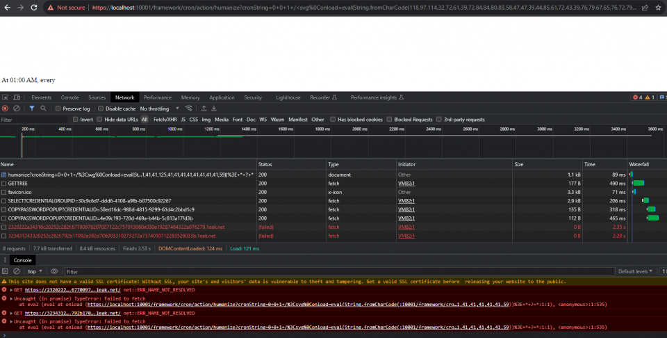
Task: Open Security tab
Action: click(x=253, y=97)
